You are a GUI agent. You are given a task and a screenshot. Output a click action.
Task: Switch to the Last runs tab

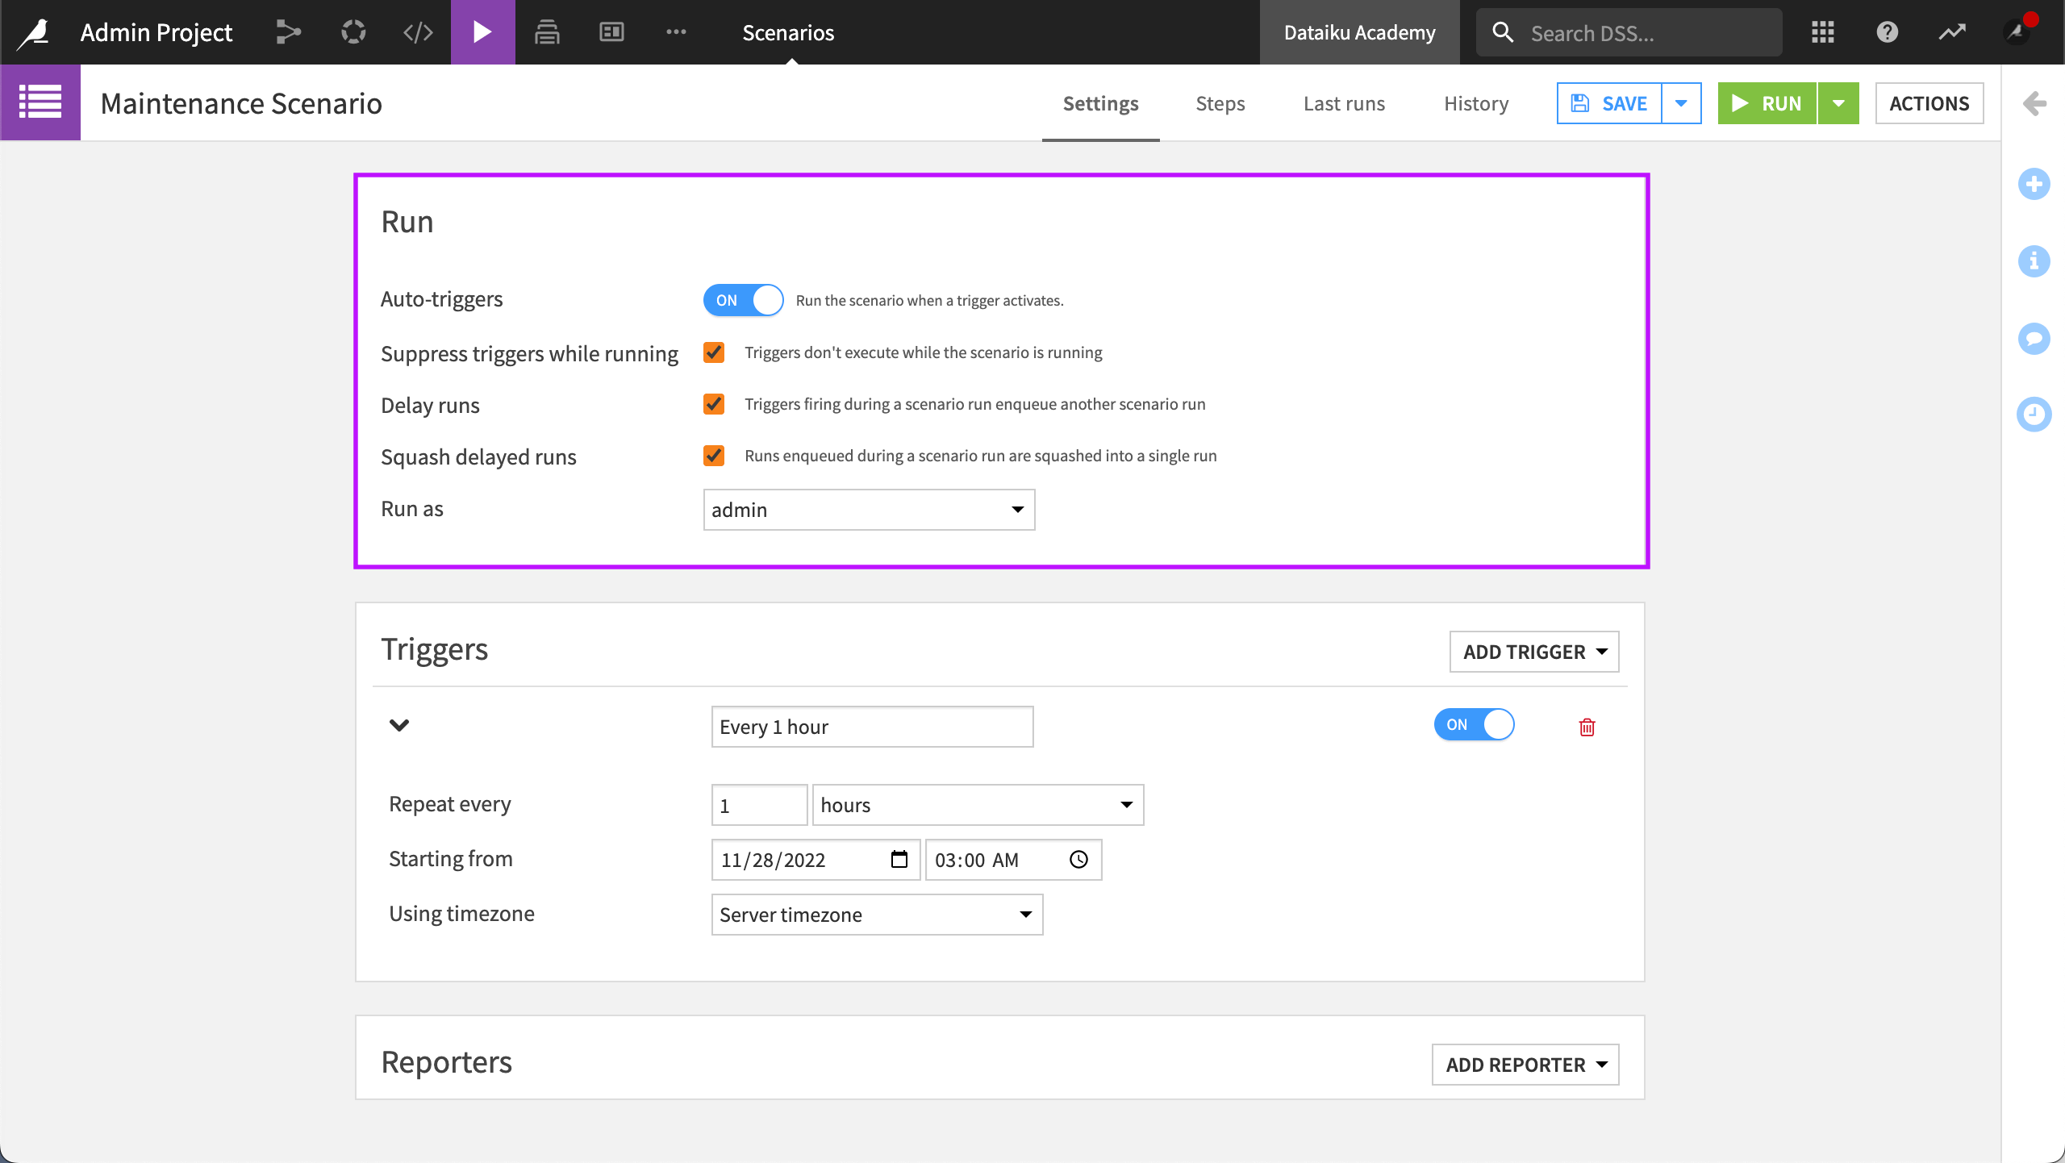(x=1344, y=103)
